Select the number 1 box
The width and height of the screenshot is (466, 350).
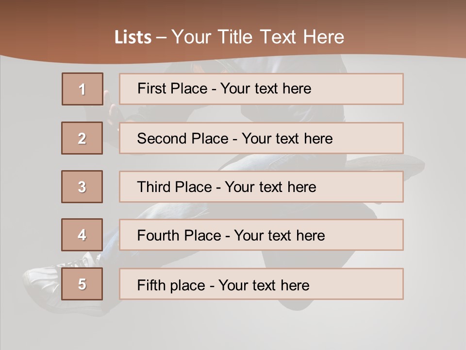pos(83,89)
